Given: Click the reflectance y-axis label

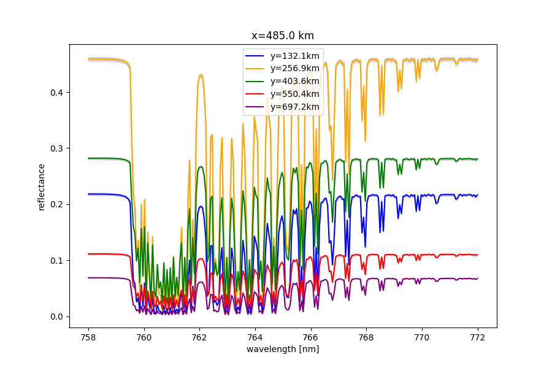Looking at the screenshot, I should [x=42, y=186].
